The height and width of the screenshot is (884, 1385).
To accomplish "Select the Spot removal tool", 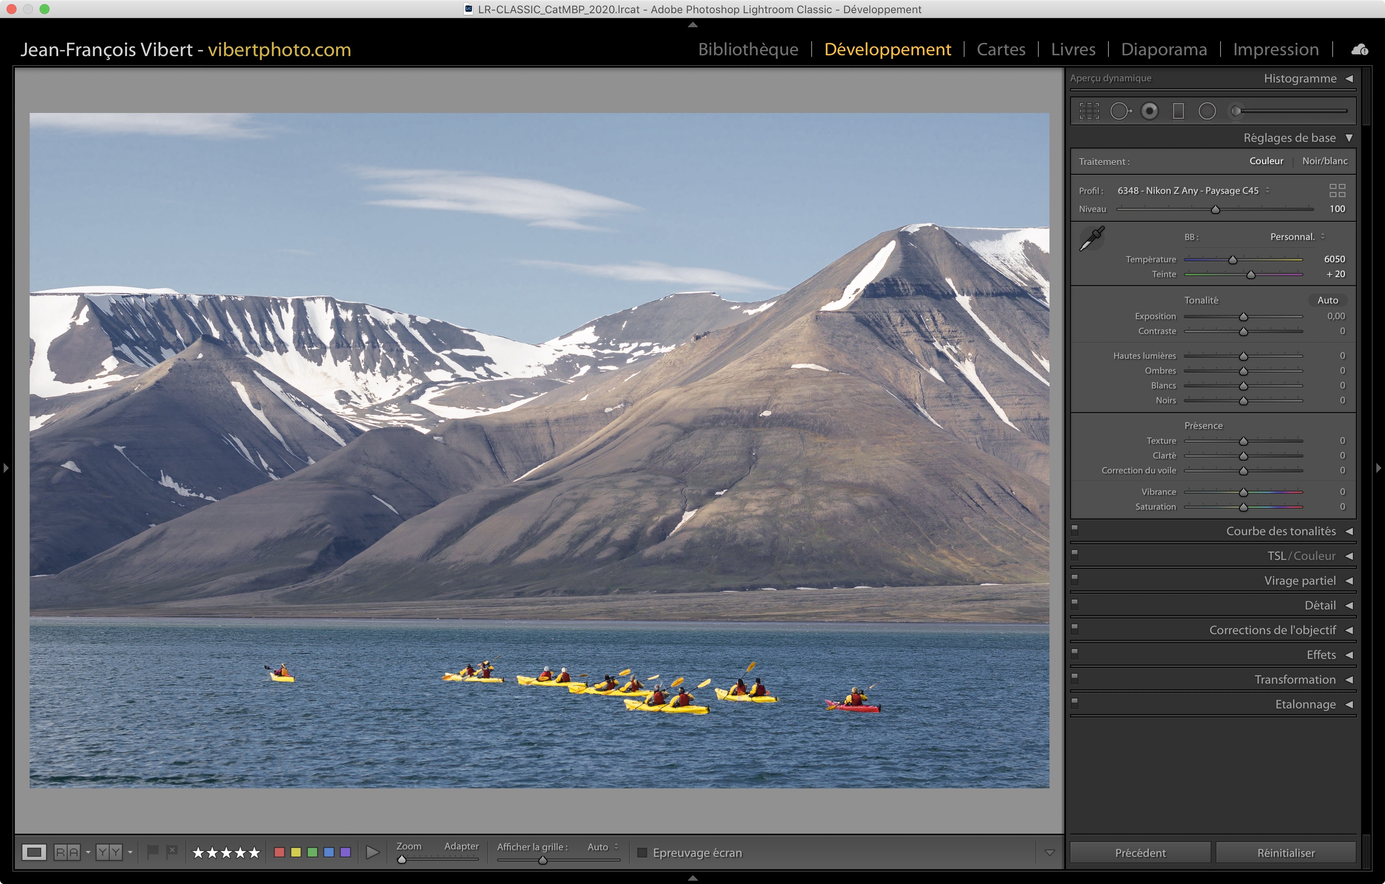I will tap(1119, 111).
